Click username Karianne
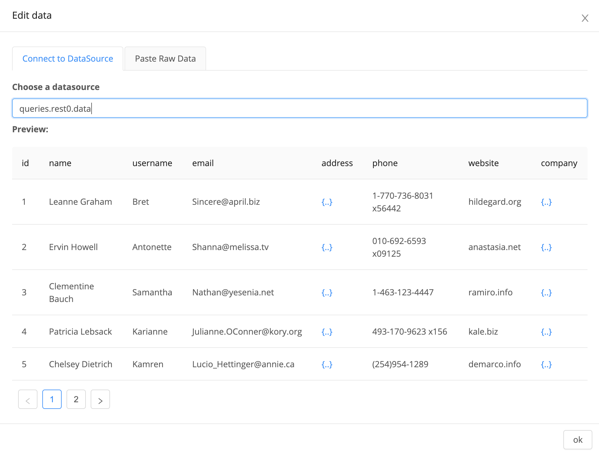Viewport: 599px width, 453px height. click(x=150, y=332)
